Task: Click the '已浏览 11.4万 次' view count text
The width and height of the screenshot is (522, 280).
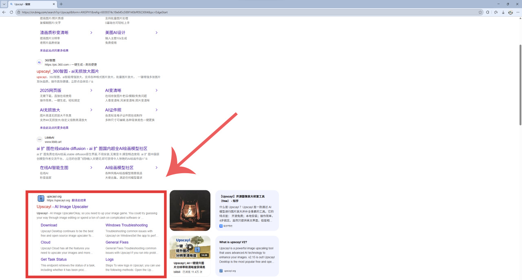Action: point(193,272)
